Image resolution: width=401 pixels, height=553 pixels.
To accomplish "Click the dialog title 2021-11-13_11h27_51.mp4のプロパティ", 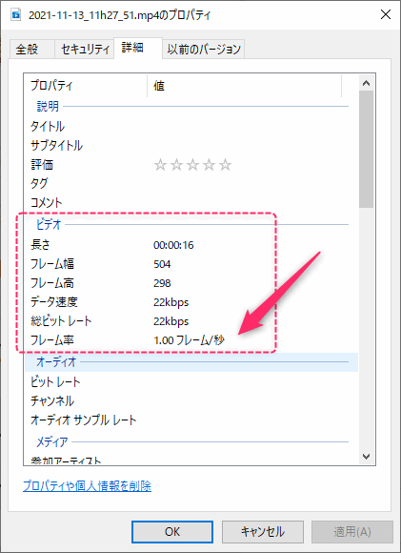I will coord(119,15).
